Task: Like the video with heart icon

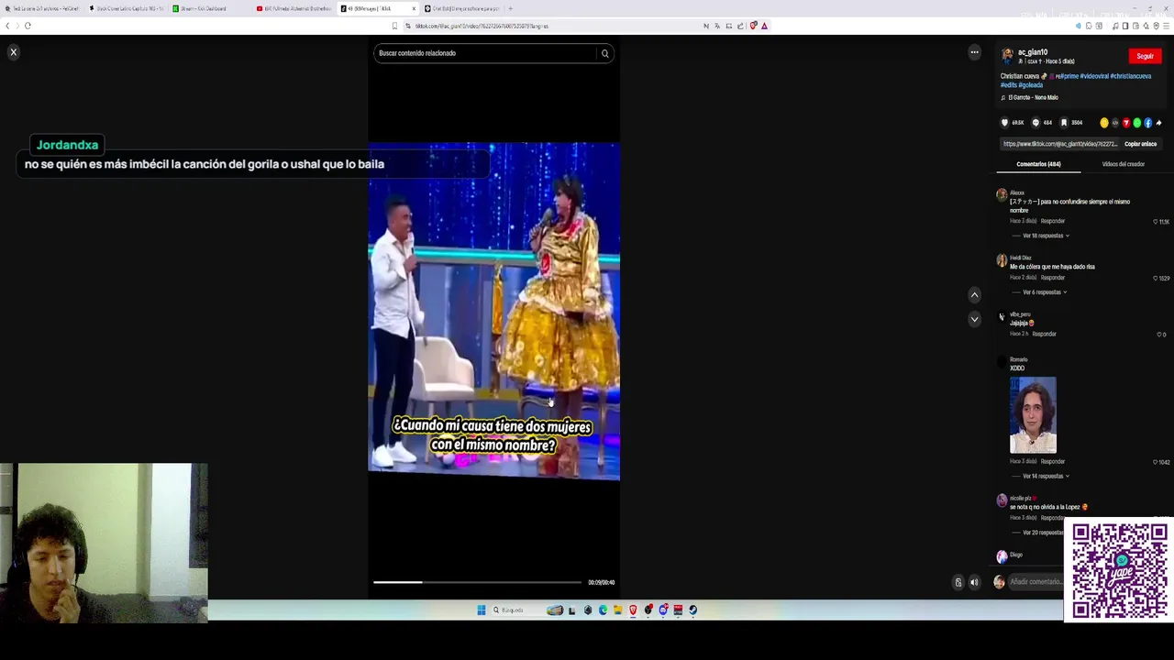Action: [x=1004, y=123]
